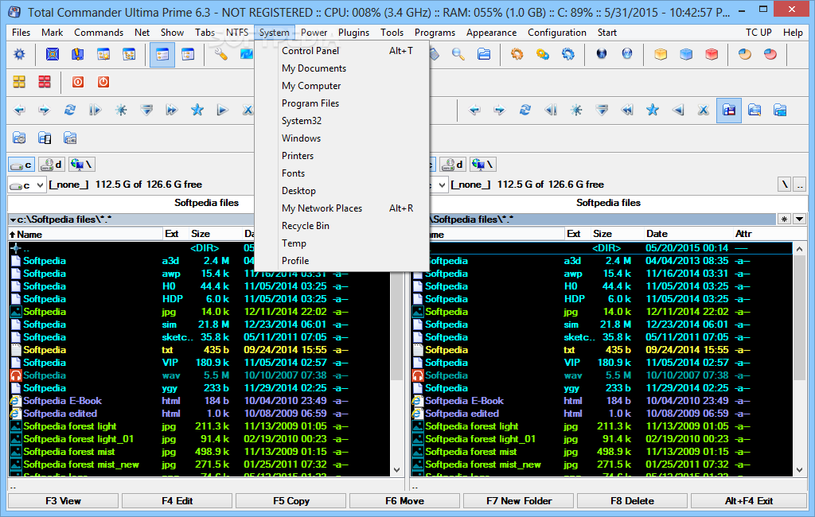
Task: Click the dark blue globe icon
Action: coord(602,54)
